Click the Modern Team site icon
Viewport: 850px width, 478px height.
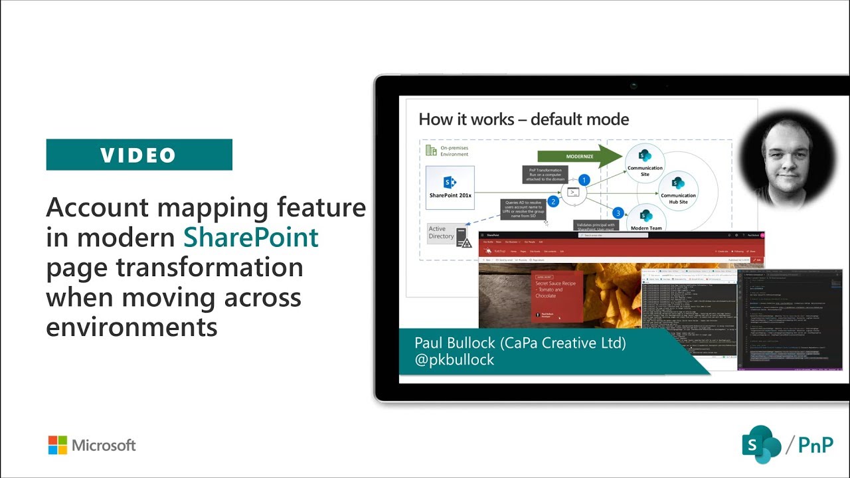645,216
